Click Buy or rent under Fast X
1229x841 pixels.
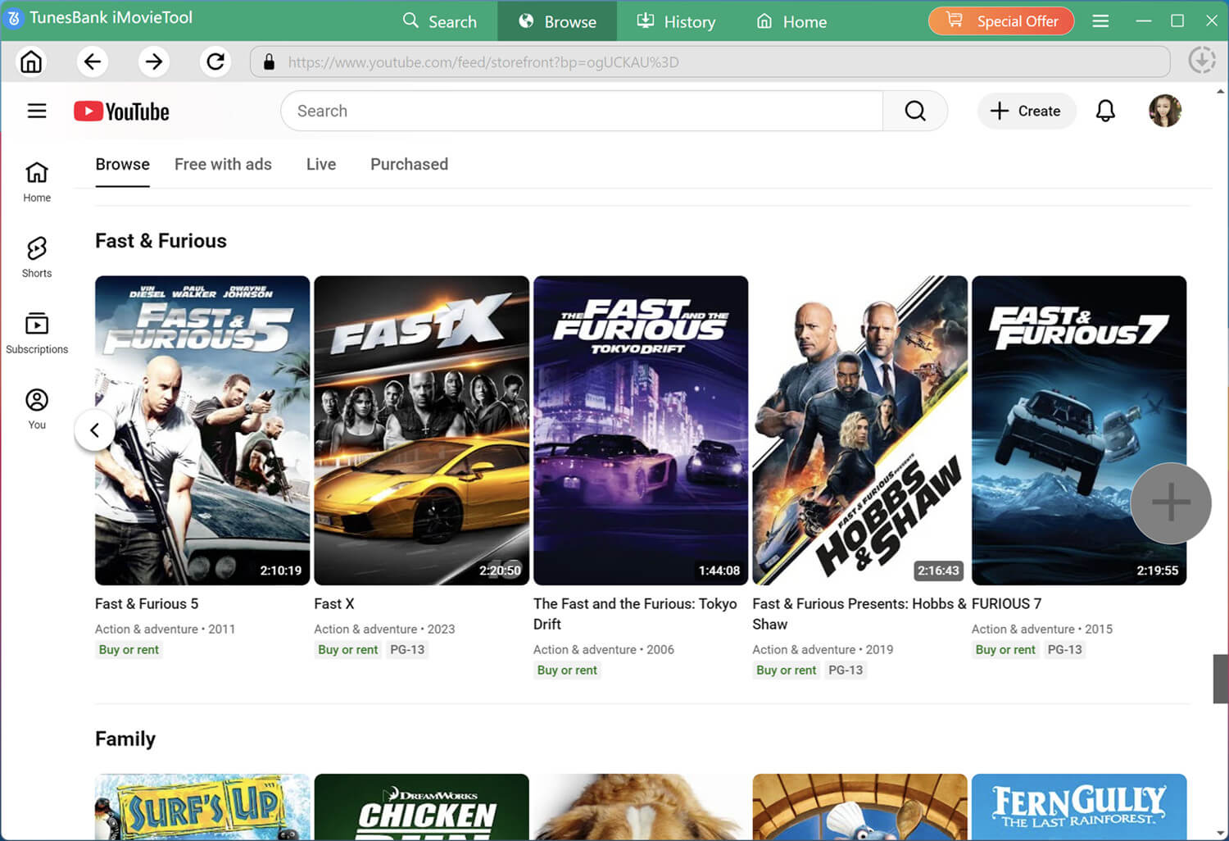tap(347, 649)
